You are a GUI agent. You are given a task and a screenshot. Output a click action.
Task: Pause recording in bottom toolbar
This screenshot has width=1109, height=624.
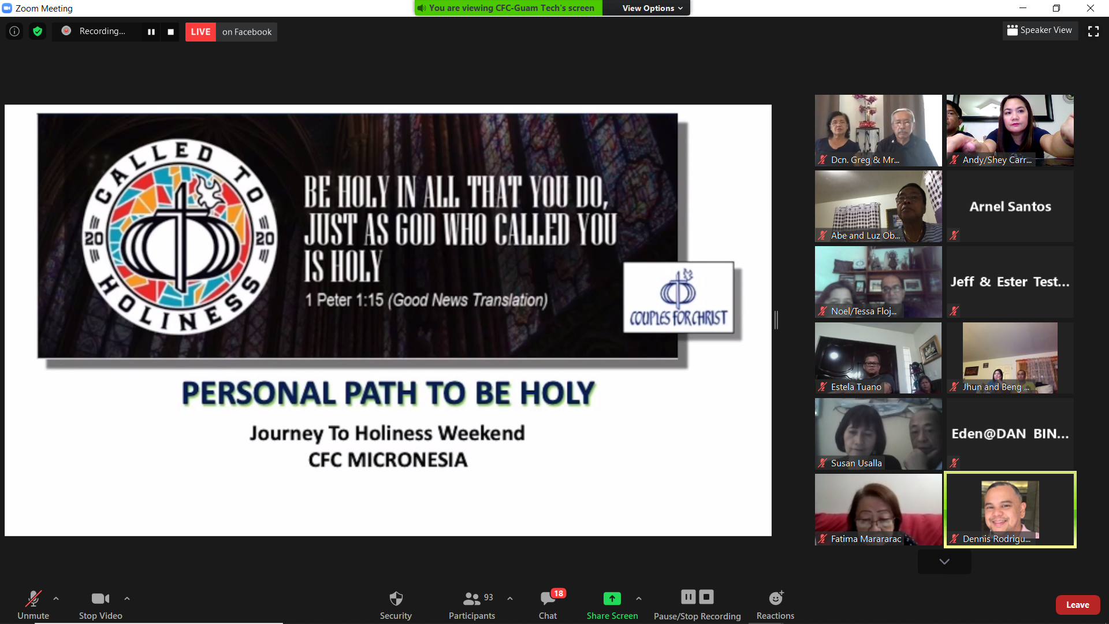[x=688, y=596]
